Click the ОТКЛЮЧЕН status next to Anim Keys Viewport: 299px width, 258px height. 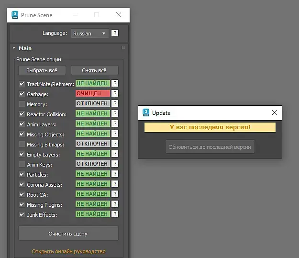tap(93, 164)
